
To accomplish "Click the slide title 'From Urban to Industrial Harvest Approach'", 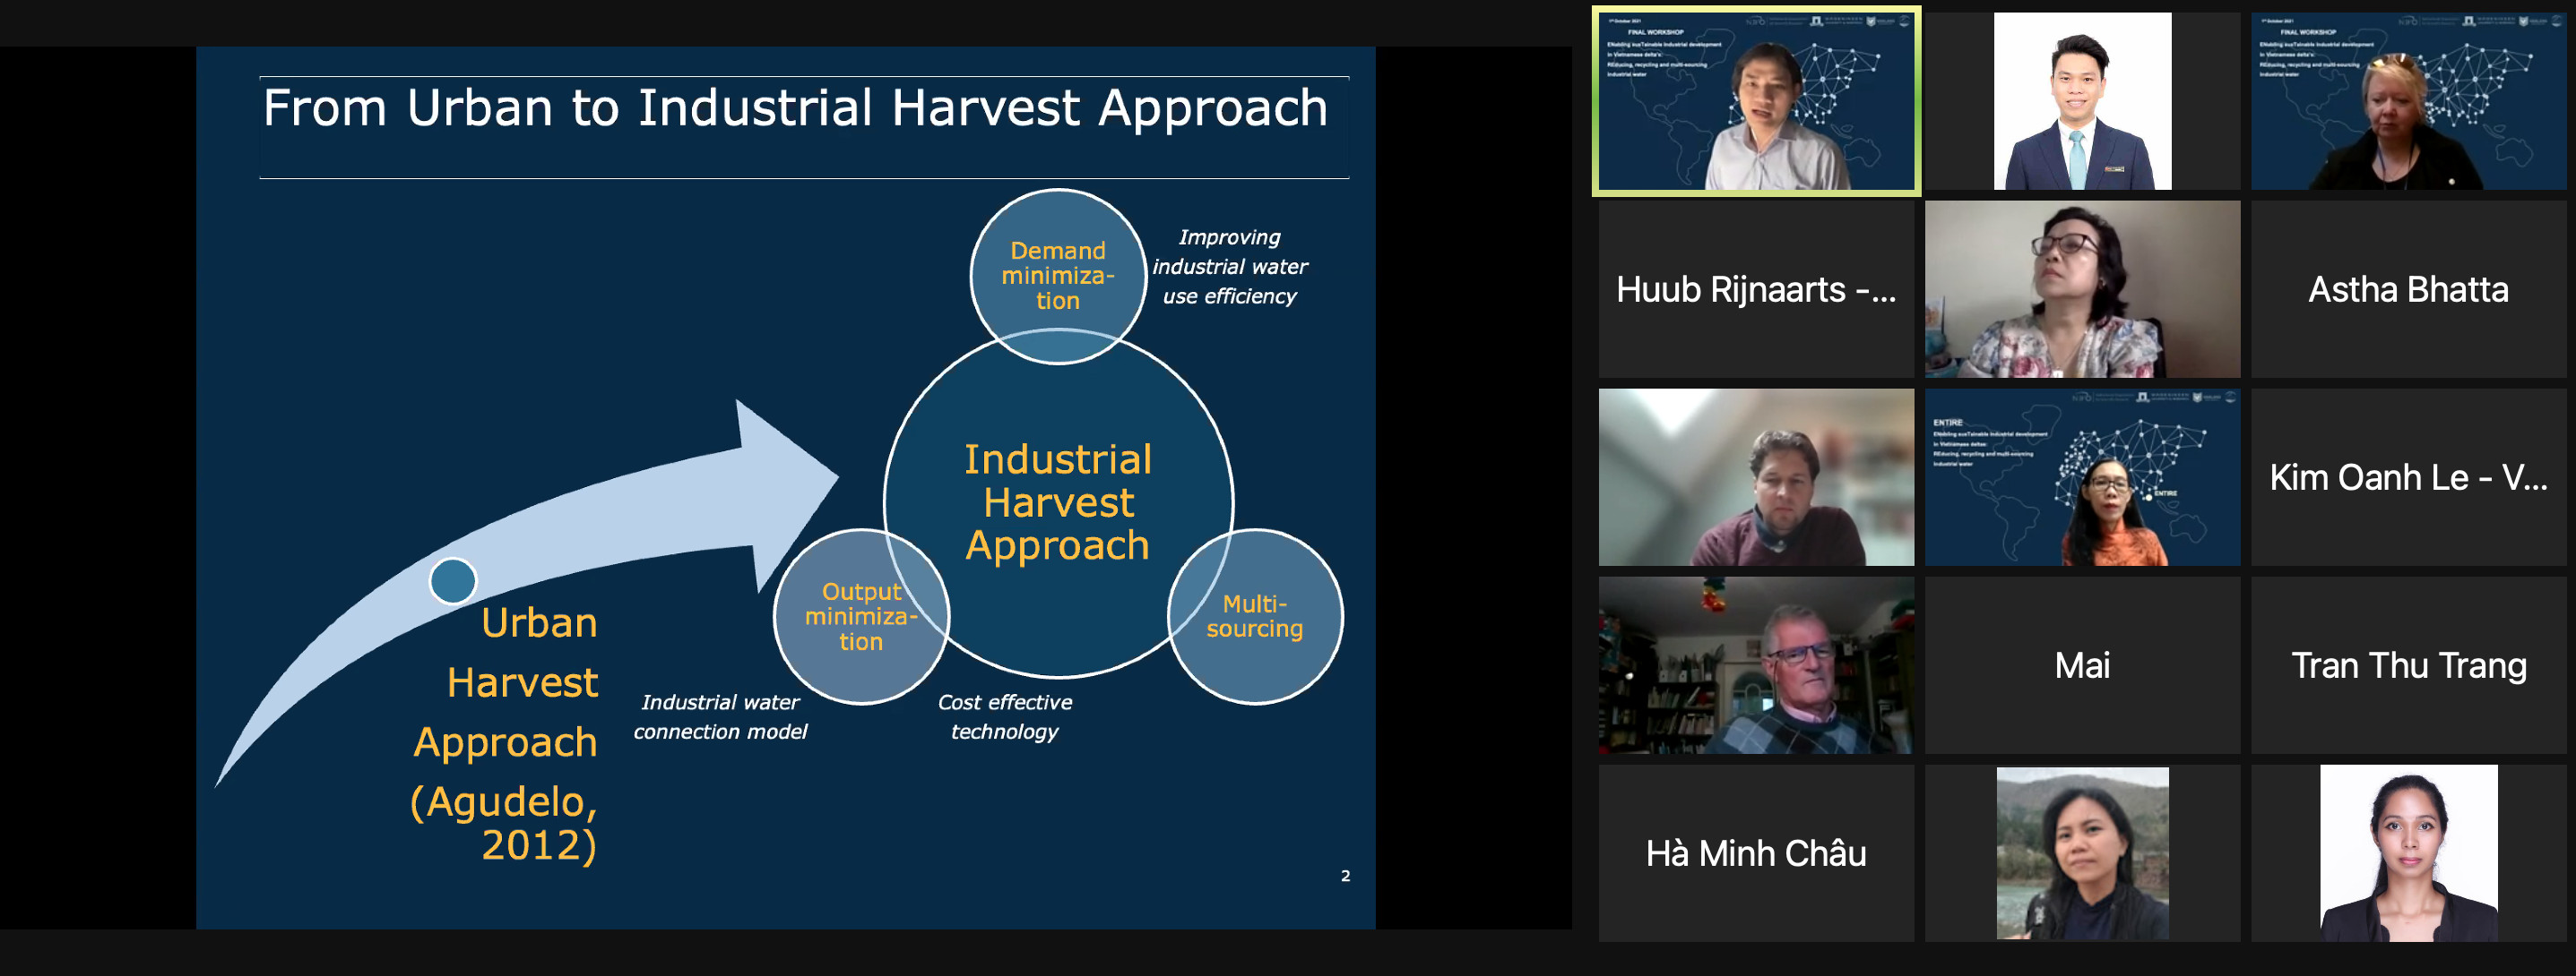I will click(x=795, y=107).
